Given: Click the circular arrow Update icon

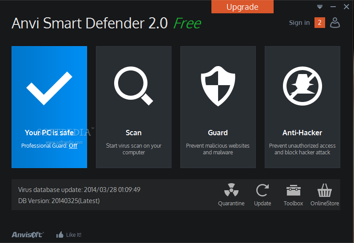Looking at the screenshot, I should [263, 190].
